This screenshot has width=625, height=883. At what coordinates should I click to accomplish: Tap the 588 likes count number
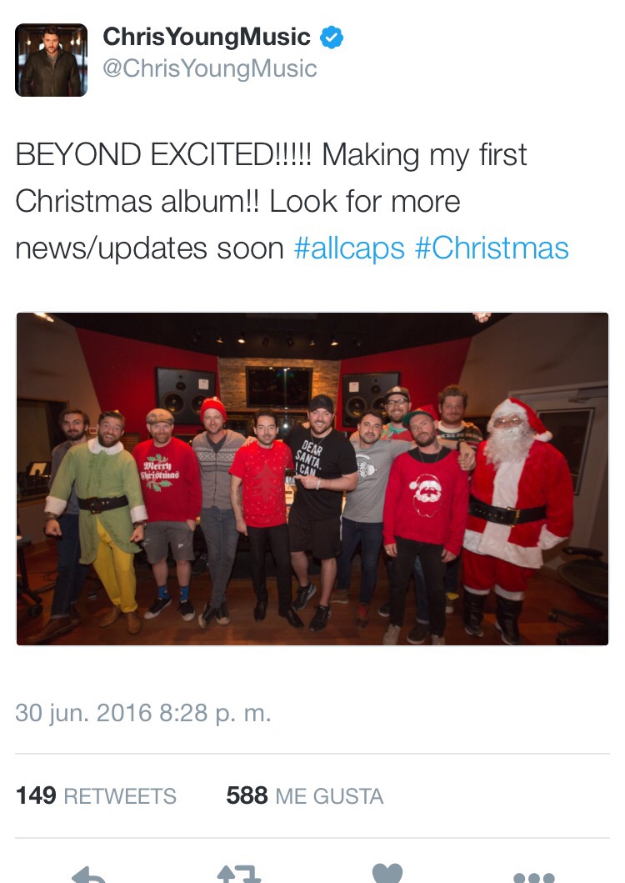click(x=247, y=796)
